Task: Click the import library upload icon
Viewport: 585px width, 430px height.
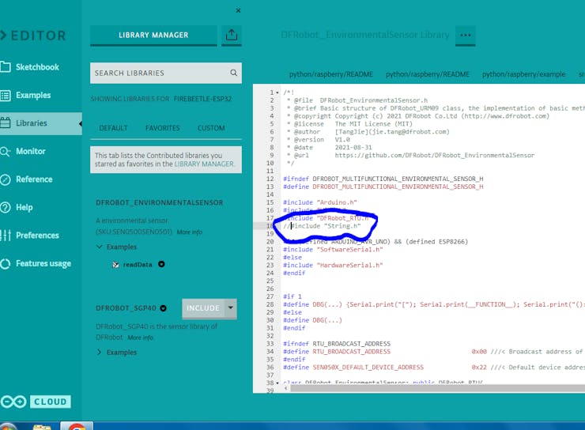Action: [x=232, y=35]
